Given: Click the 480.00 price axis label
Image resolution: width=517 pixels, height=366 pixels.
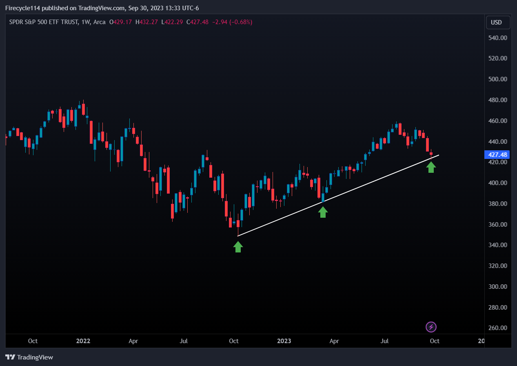Looking at the screenshot, I should pyautogui.click(x=497, y=100).
